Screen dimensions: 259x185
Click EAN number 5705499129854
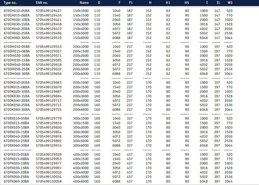pos(49,132)
